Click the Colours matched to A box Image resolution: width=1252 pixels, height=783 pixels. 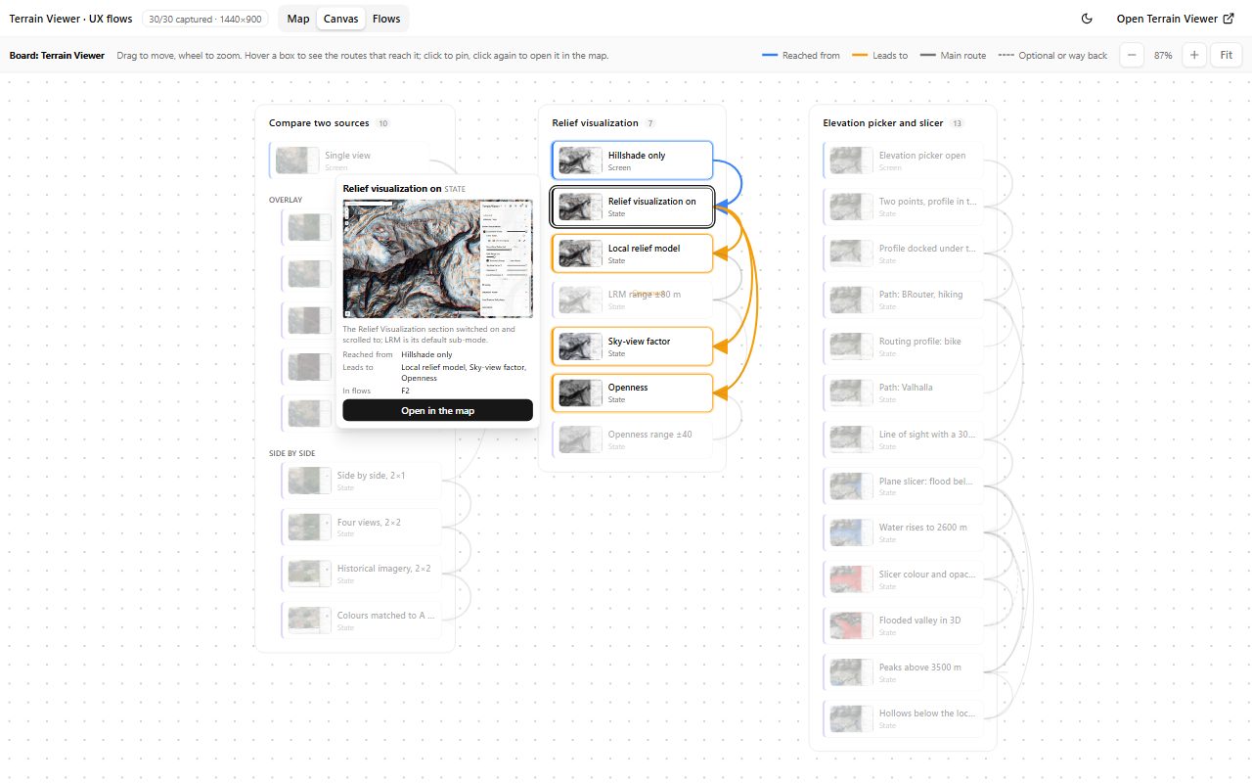click(361, 621)
